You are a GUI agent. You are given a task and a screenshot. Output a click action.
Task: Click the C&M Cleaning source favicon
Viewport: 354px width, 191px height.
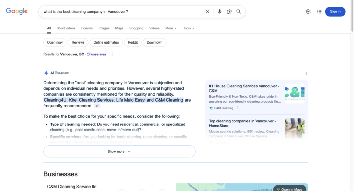(211, 108)
